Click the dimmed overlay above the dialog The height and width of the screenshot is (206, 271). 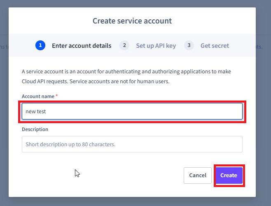tap(135, 3)
